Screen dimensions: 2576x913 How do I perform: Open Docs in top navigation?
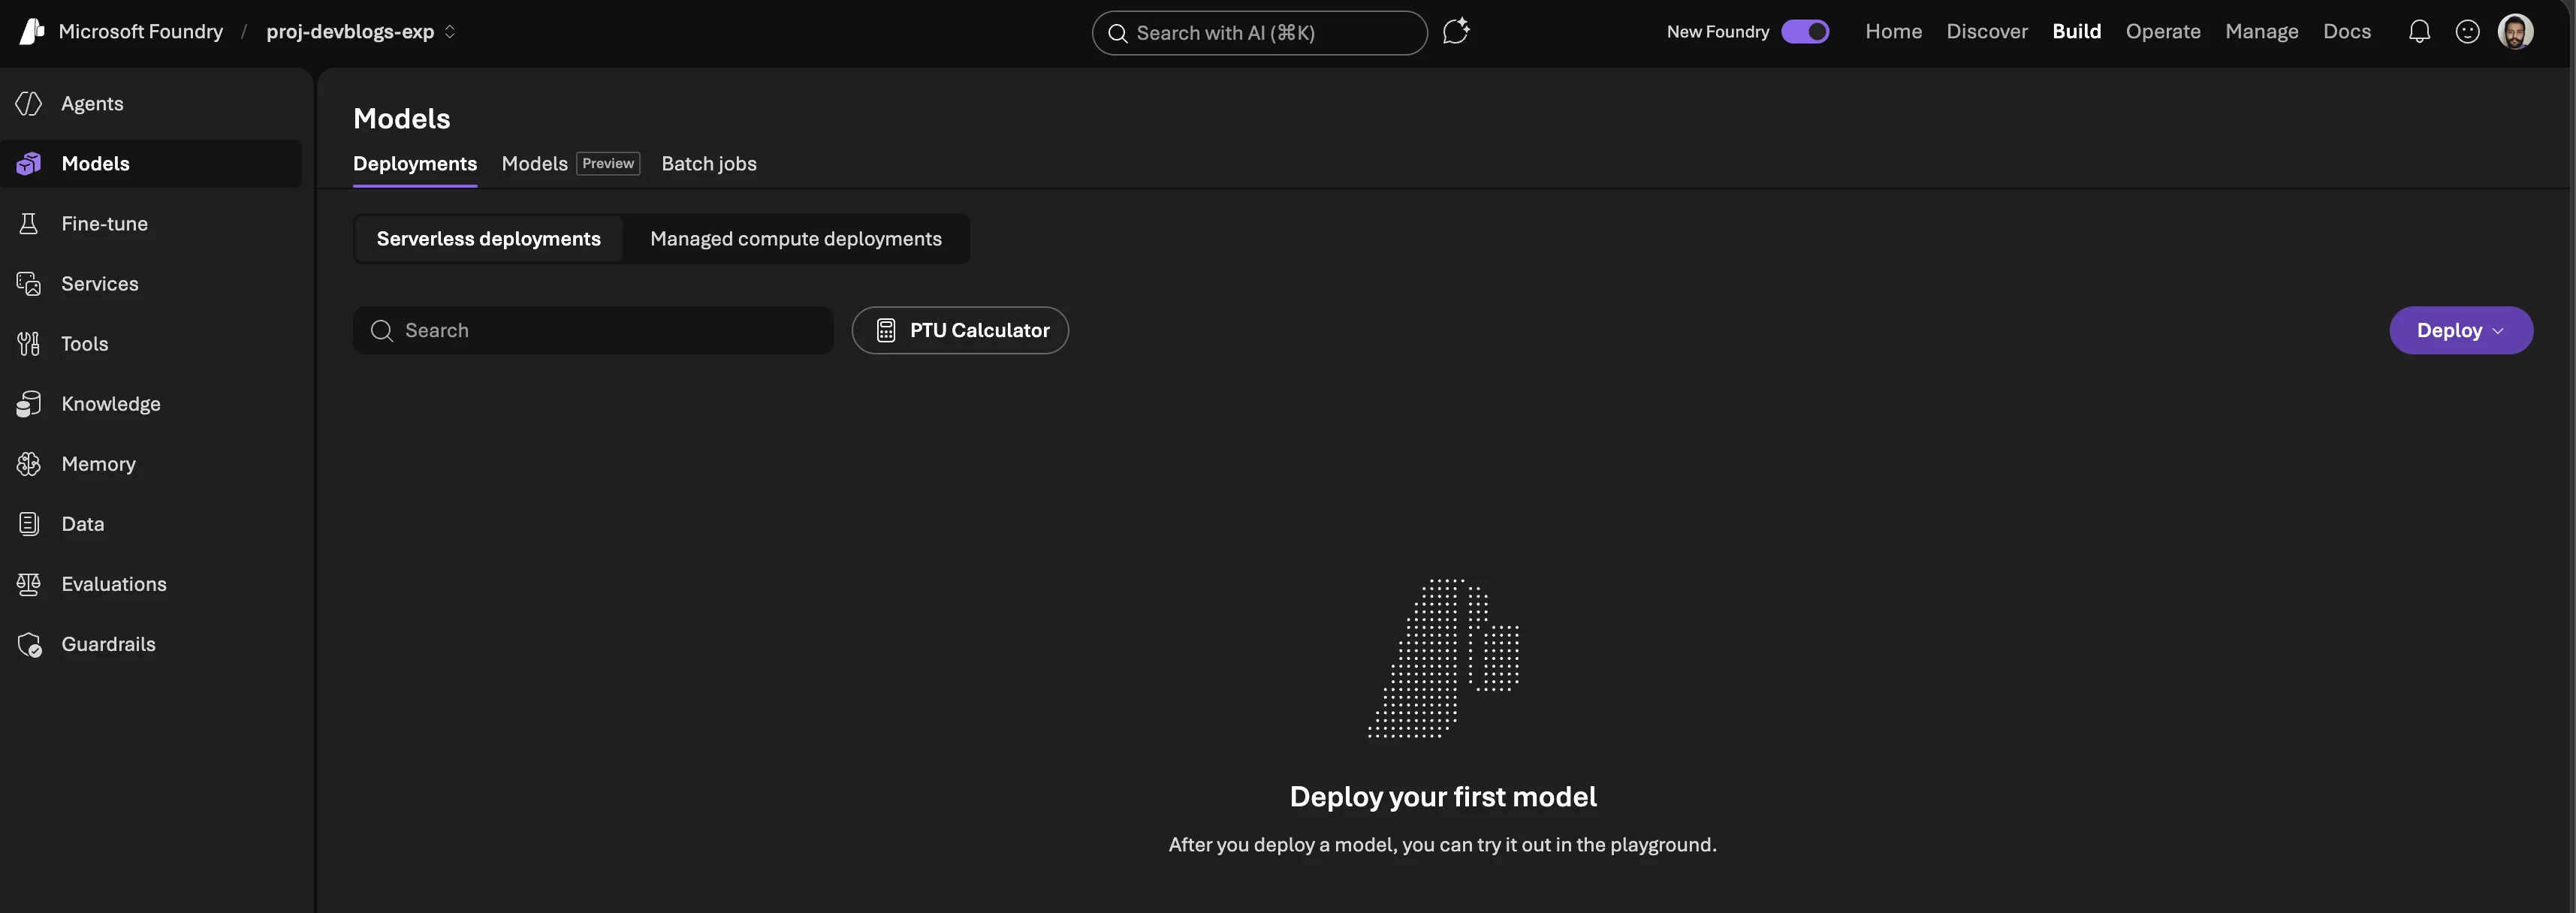tap(2346, 32)
